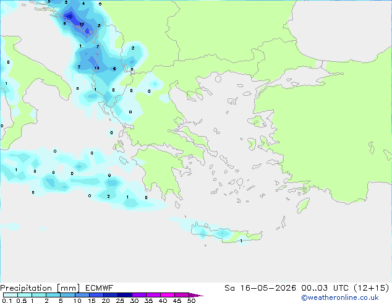
Task: Click the legend arrow tip beyond 50
Action: click(197, 296)
